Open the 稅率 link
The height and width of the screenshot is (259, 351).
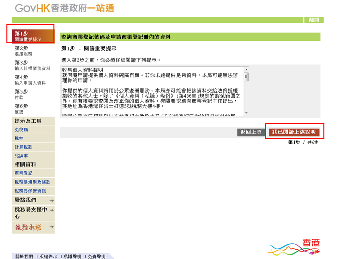19,138
